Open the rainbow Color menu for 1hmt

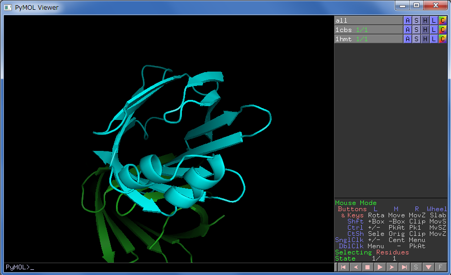[442, 39]
